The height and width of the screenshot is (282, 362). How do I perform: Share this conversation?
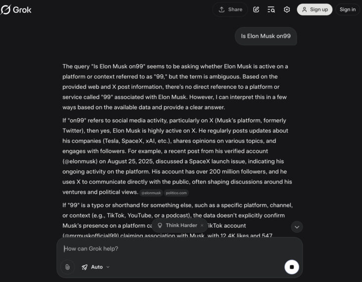[230, 9]
